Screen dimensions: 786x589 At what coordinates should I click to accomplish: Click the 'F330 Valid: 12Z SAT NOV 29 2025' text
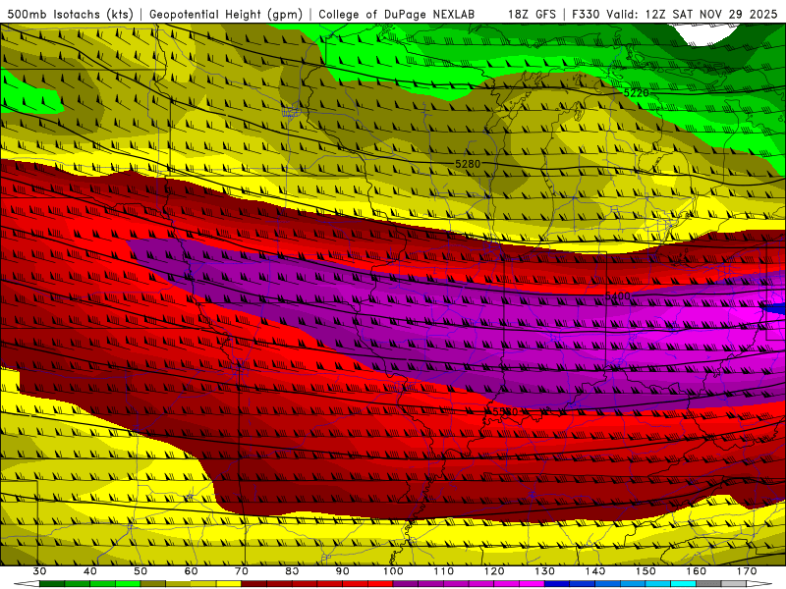point(674,15)
